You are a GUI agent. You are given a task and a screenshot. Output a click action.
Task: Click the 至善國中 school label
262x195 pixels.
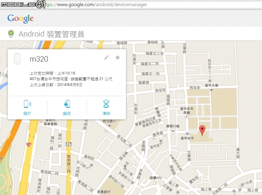(x=104, y=192)
